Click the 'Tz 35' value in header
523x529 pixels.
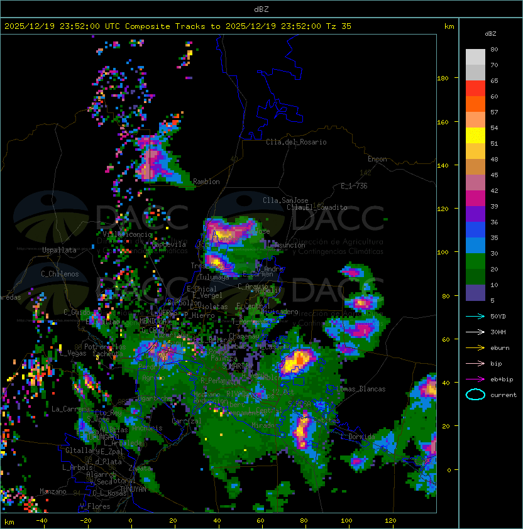click(x=339, y=26)
